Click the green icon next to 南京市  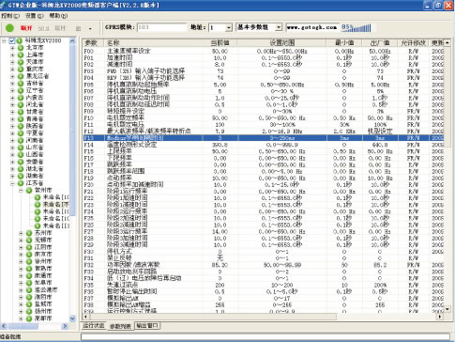click(x=29, y=255)
